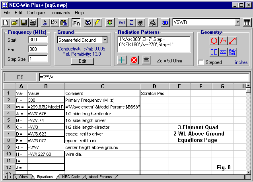253x182 pixels.
Task: Click the Fn equations toolbar button
Action: pos(76,23)
